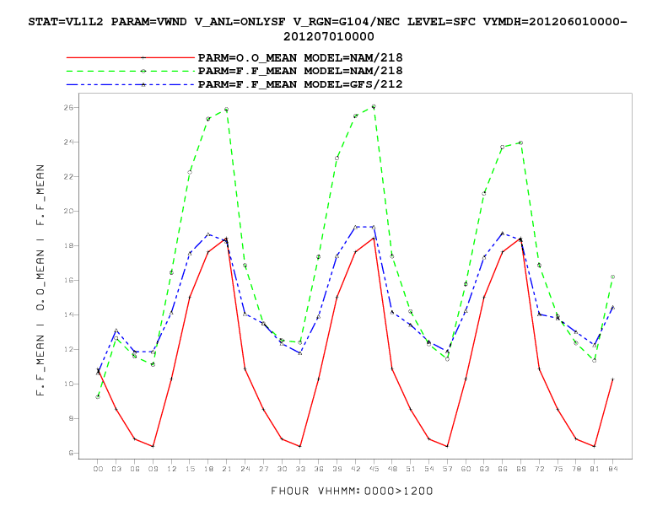Viewport: 668px width, 516px height.
Task: Click the y-axis tick label 10
Action: (x=68, y=384)
